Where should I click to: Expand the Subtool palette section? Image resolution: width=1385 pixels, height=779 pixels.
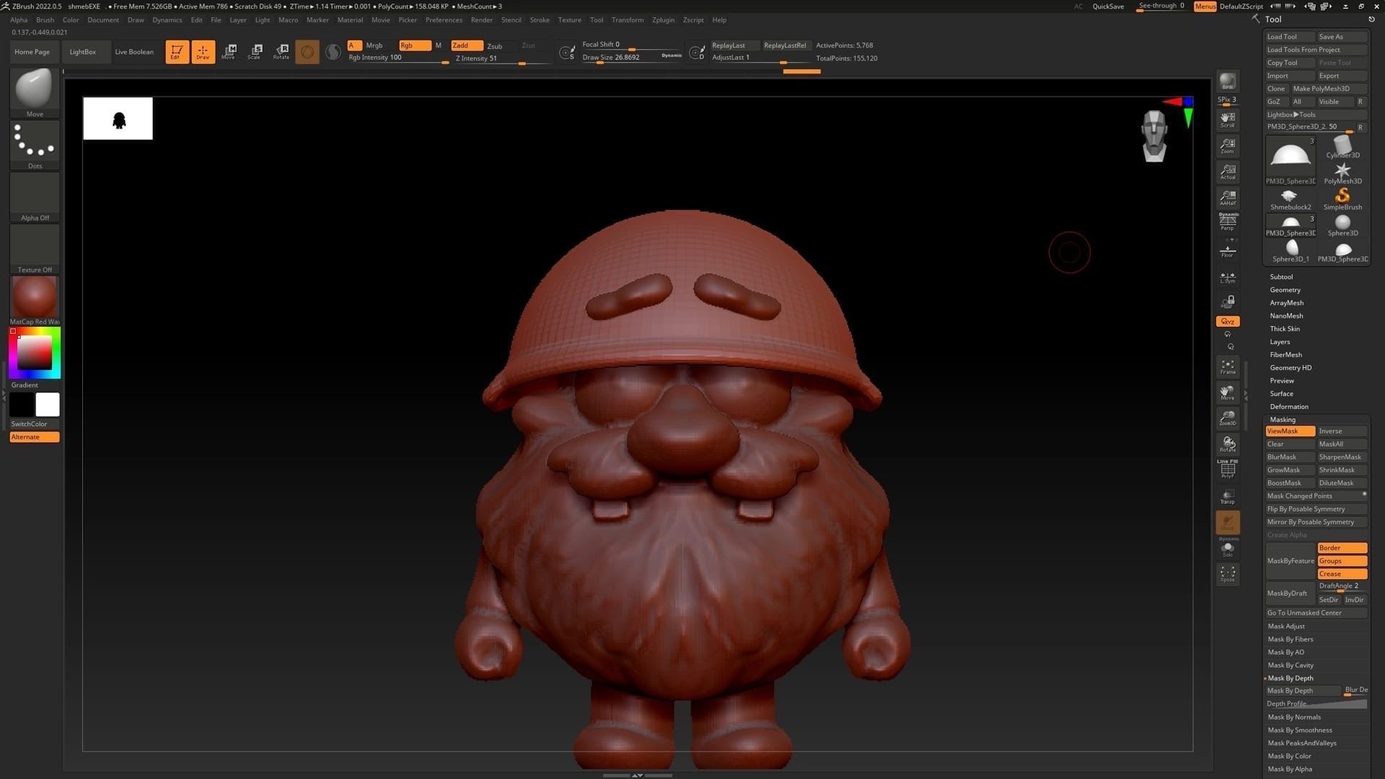pyautogui.click(x=1281, y=277)
